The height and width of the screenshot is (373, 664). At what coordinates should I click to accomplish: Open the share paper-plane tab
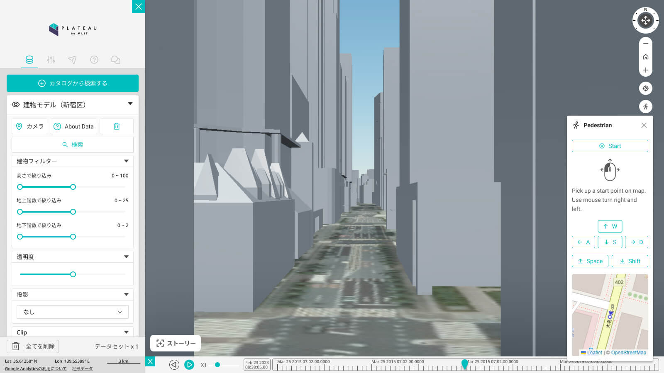pyautogui.click(x=72, y=60)
